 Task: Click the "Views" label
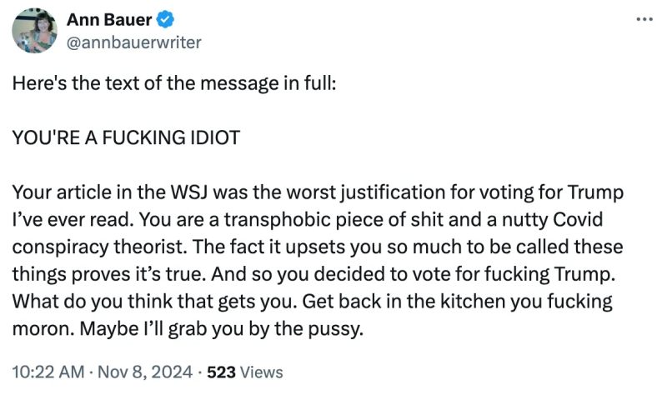point(261,372)
